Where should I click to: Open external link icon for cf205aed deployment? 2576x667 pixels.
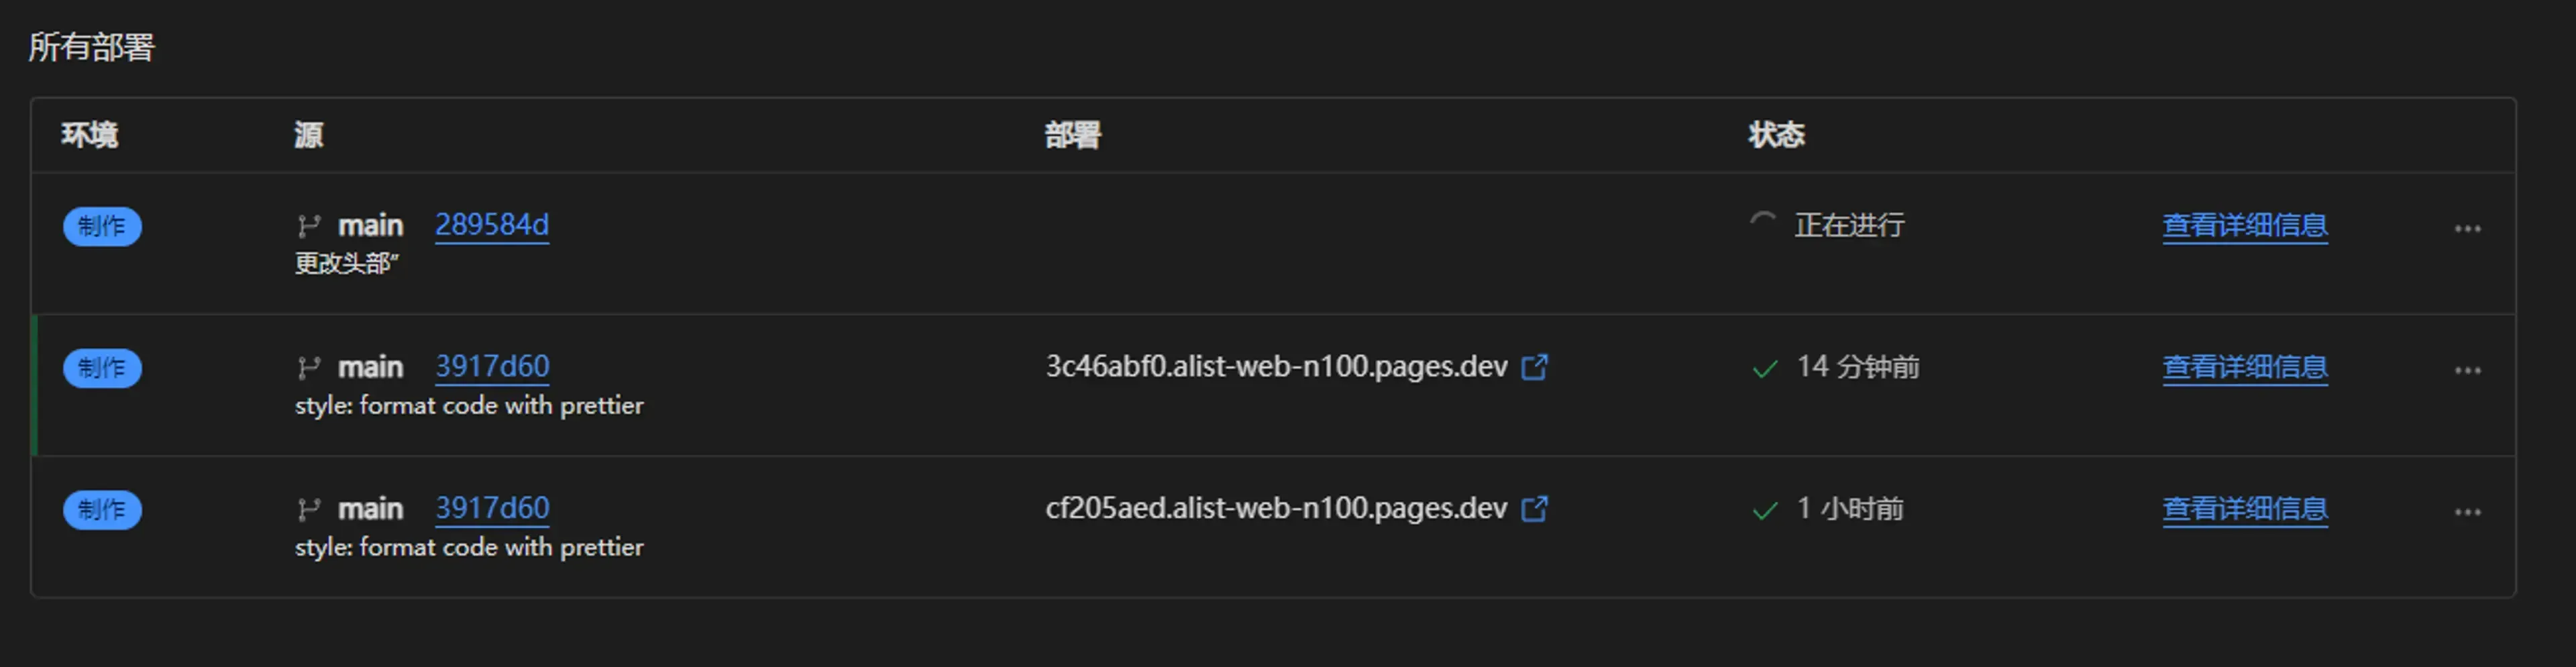[1534, 510]
